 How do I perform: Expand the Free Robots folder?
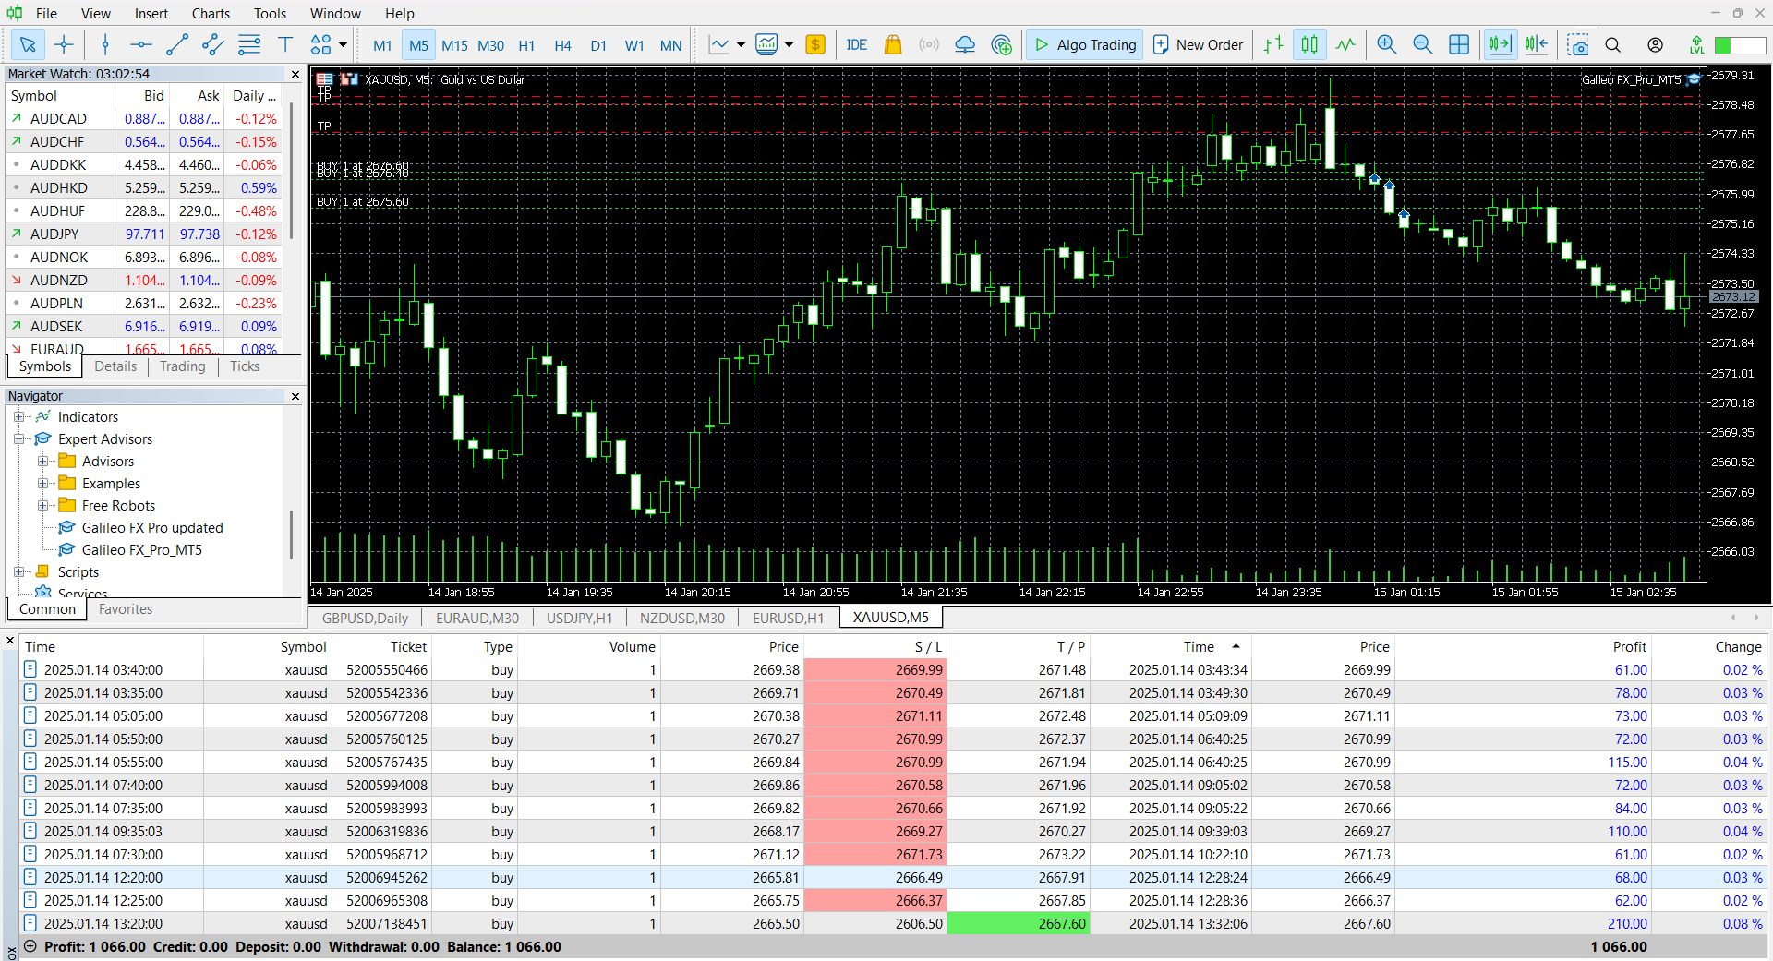[x=42, y=506]
